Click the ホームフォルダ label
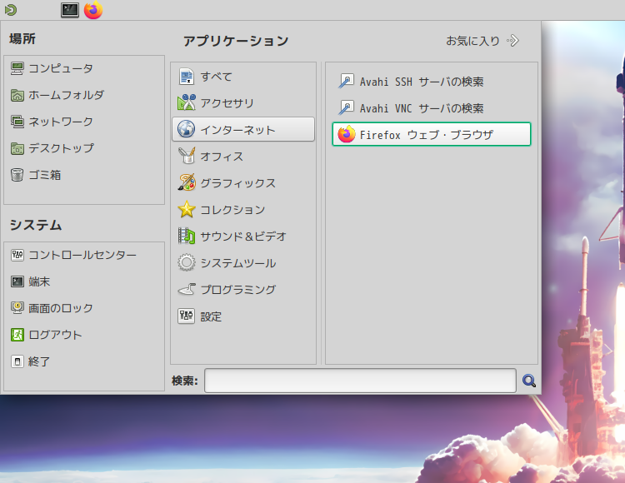The height and width of the screenshot is (483, 625). point(66,95)
